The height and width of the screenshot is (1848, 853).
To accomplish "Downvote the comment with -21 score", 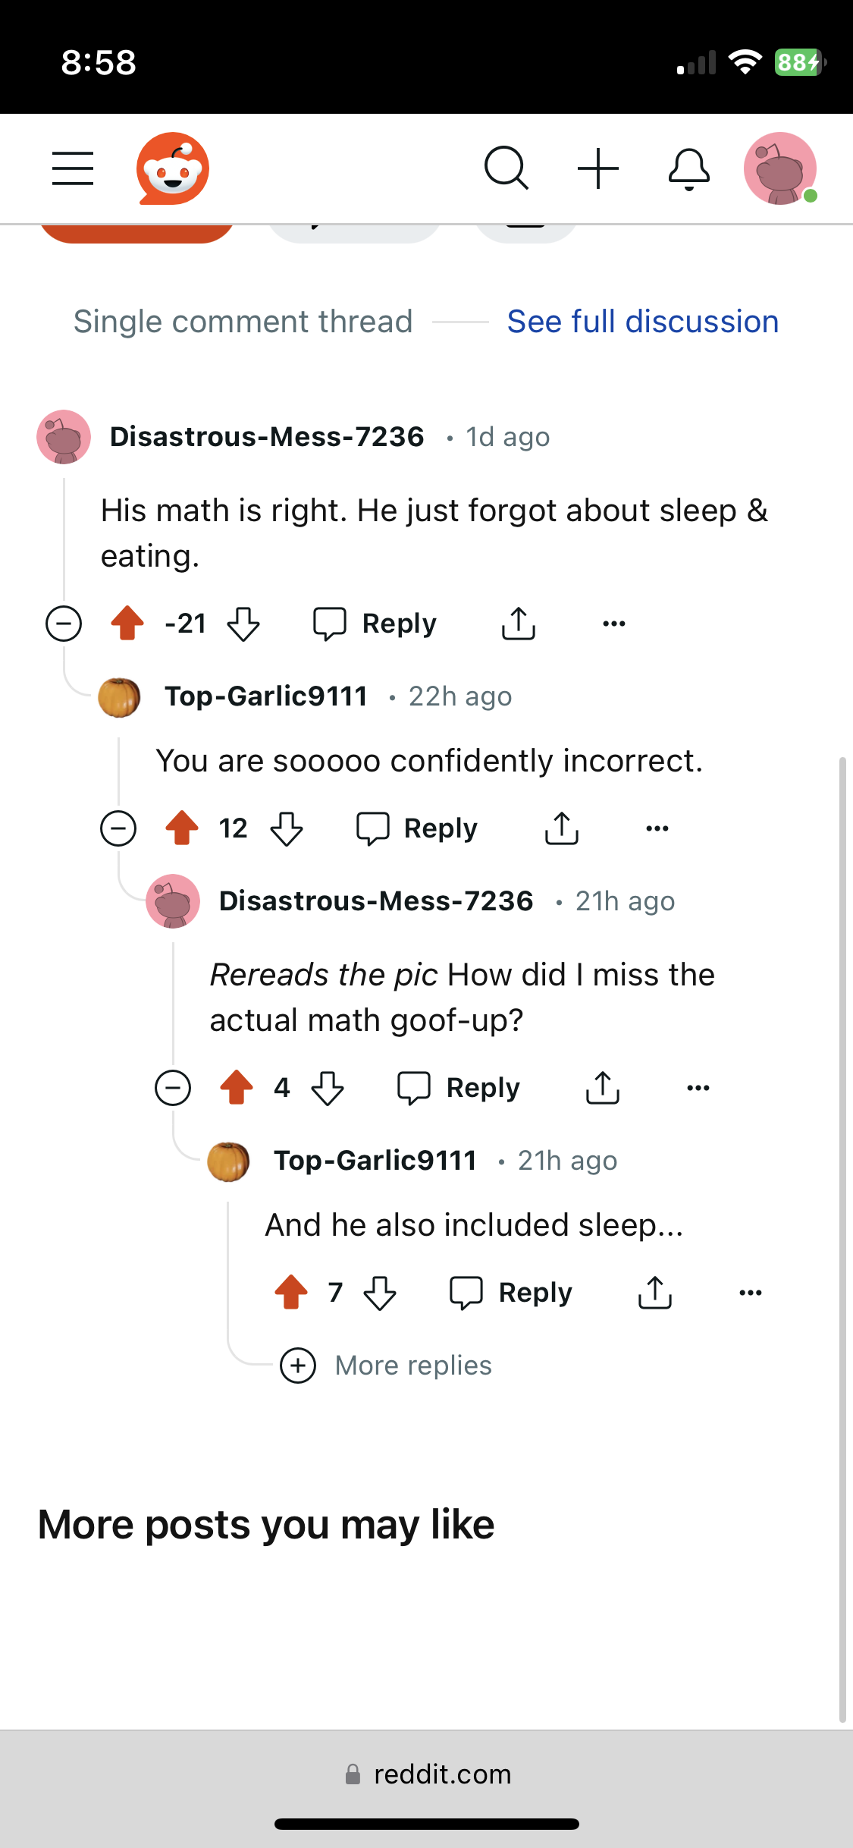I will click(x=243, y=624).
